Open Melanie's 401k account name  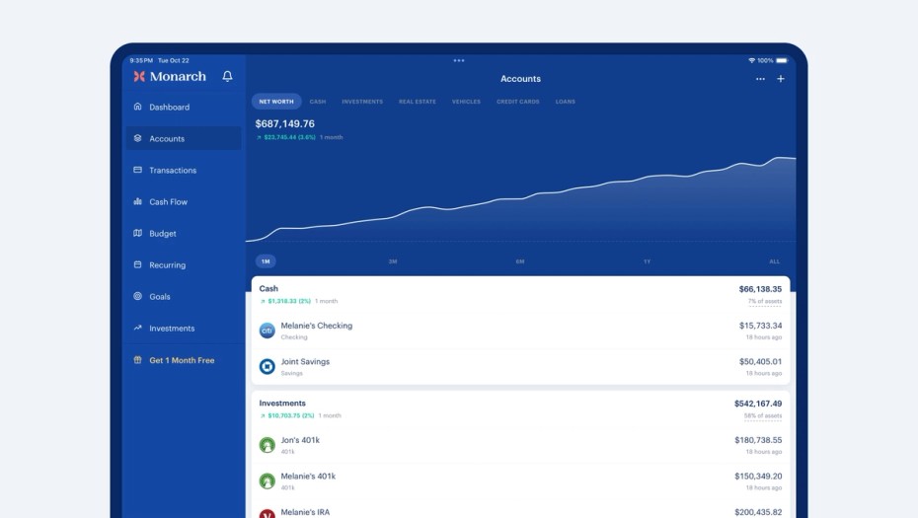point(308,477)
